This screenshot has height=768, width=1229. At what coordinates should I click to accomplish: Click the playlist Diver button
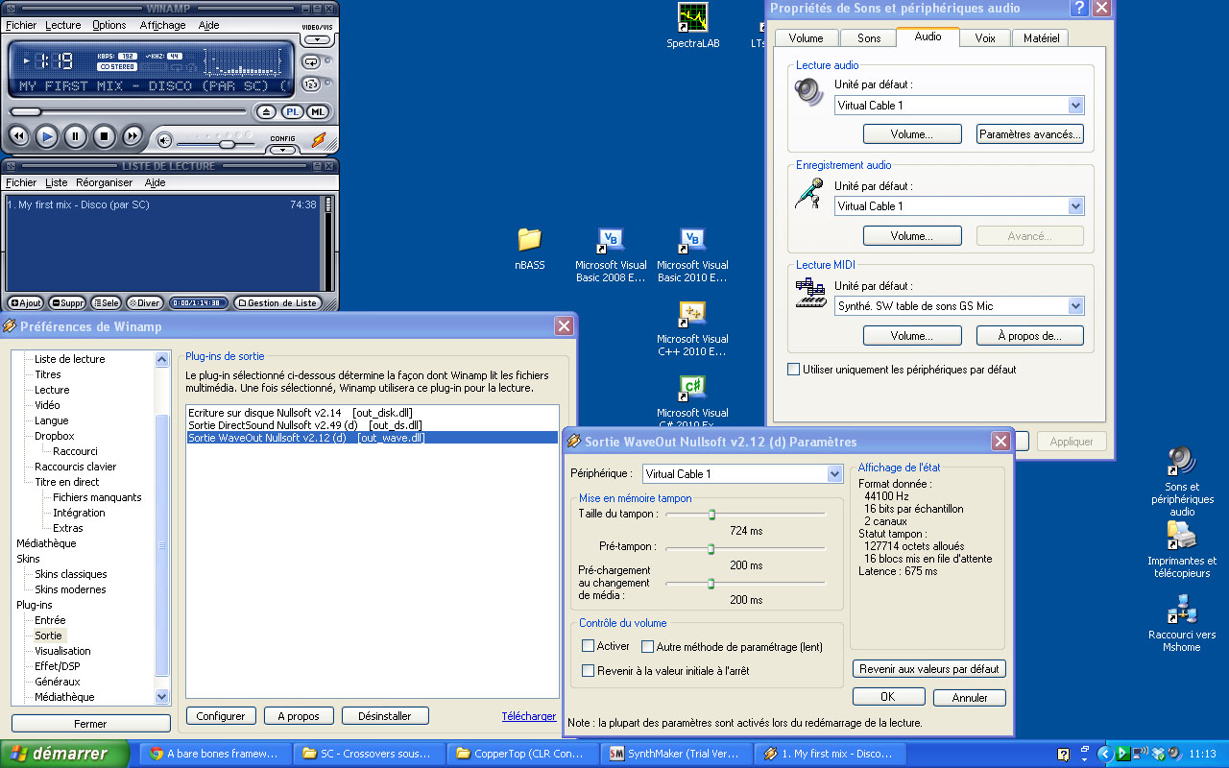(x=145, y=302)
